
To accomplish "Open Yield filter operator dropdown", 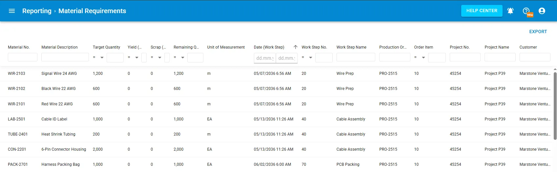I will pos(133,57).
